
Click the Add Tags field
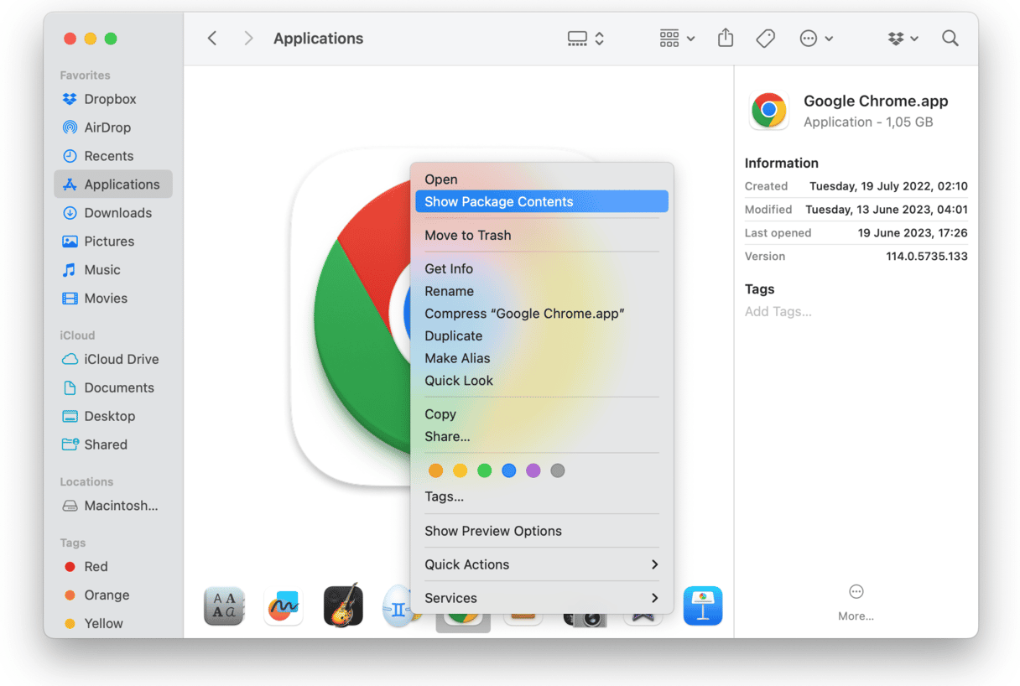(778, 312)
